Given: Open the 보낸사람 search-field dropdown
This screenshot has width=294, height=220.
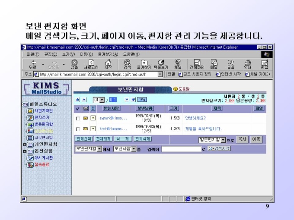Looking at the screenshot, I should point(134,149).
